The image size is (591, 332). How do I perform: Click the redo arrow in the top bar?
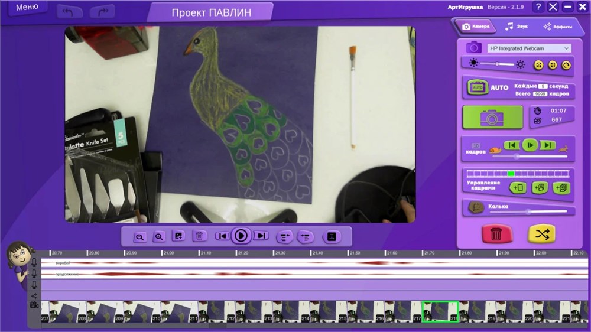click(102, 11)
